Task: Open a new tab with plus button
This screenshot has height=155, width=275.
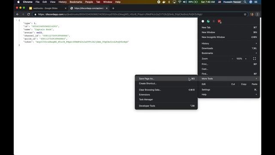Action: pos(113,8)
